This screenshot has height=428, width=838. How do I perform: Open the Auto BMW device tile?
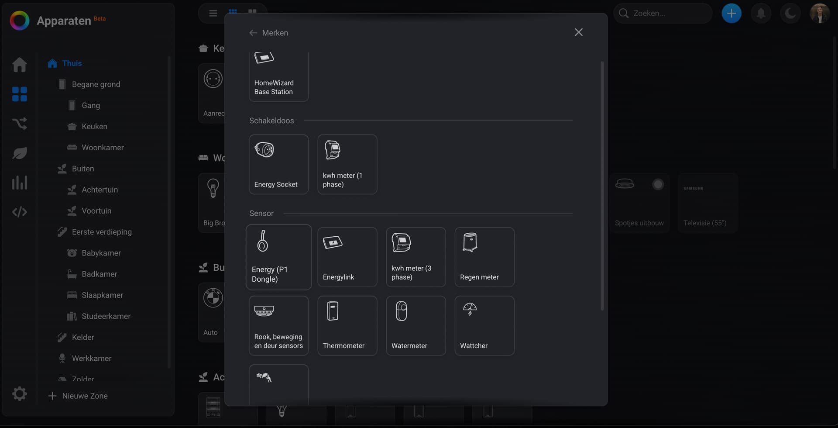(x=212, y=312)
